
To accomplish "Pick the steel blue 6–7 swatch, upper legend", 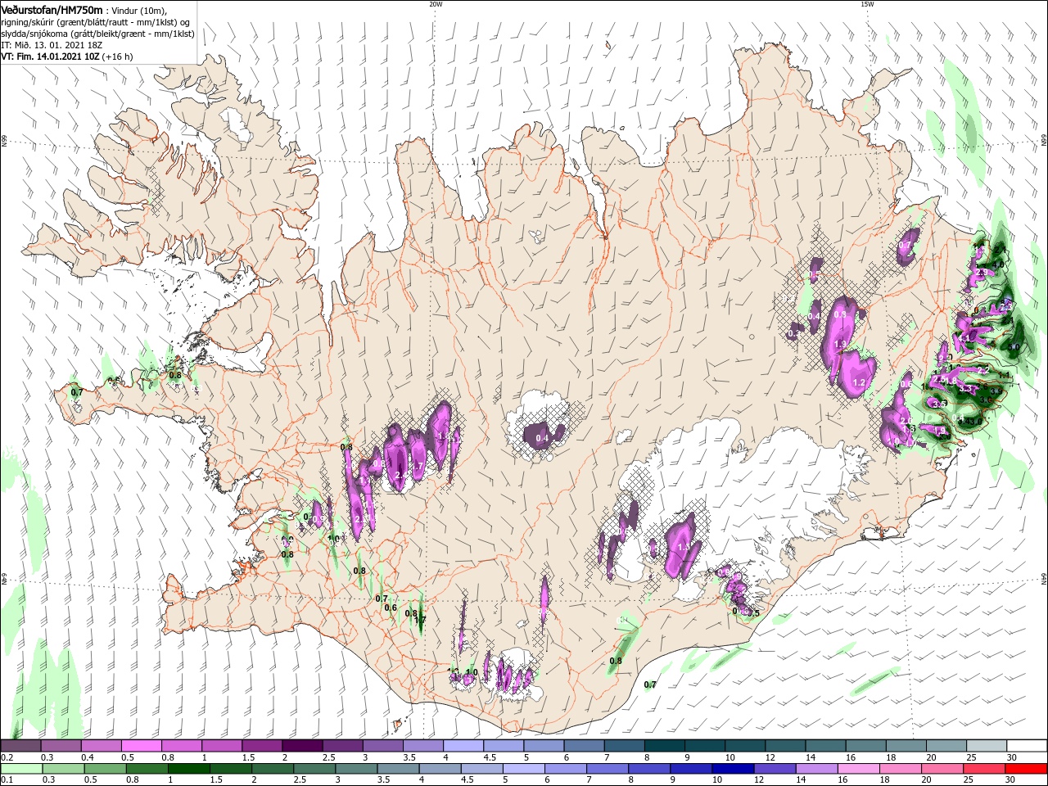I will 585,746.
